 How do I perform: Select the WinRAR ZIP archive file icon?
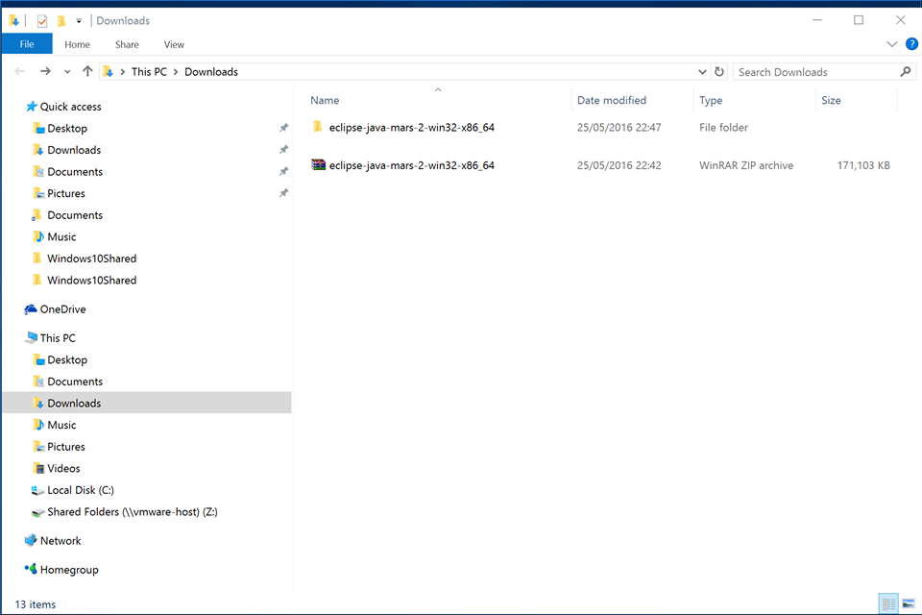(x=319, y=165)
